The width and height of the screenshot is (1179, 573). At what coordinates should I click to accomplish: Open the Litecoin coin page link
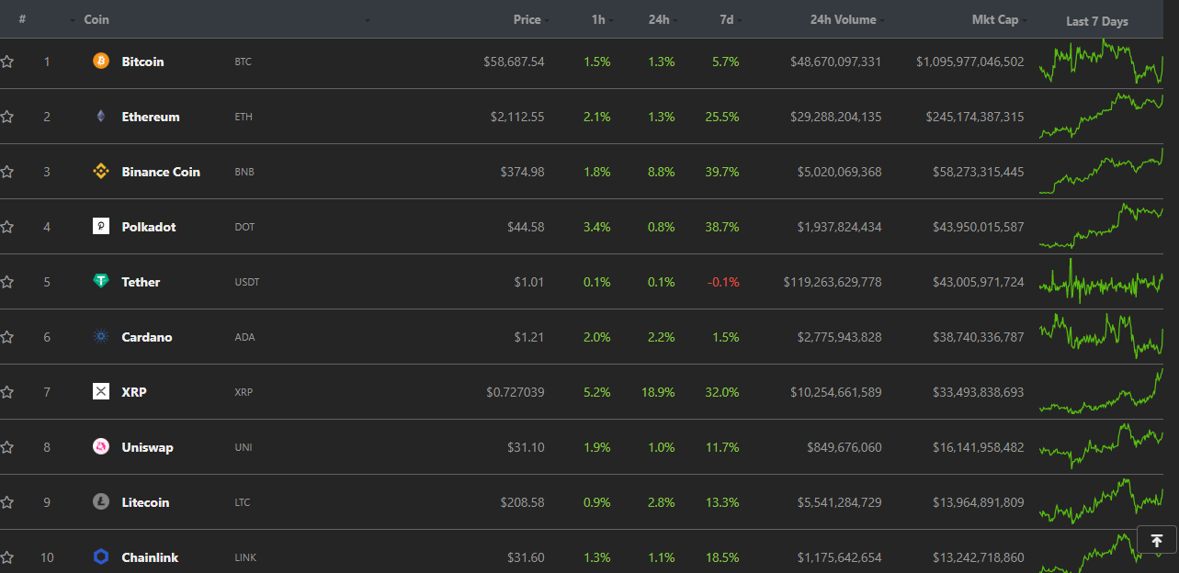pos(145,502)
